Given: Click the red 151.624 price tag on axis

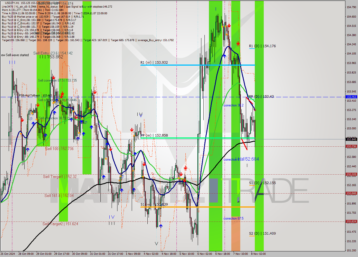Looking at the screenshot, I should [351, 222].
